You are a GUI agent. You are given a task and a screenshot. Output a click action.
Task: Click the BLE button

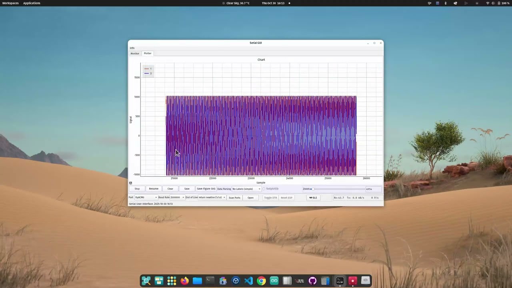pyautogui.click(x=313, y=198)
